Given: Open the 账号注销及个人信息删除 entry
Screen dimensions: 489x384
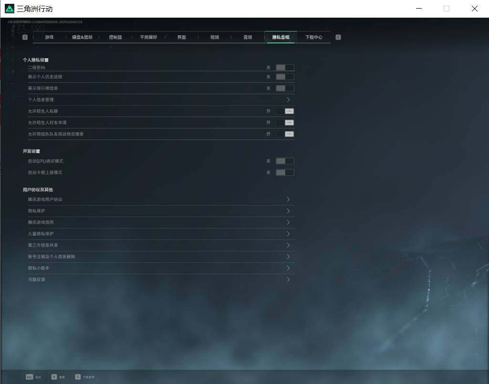Looking at the screenshot, I should pyautogui.click(x=161, y=257).
